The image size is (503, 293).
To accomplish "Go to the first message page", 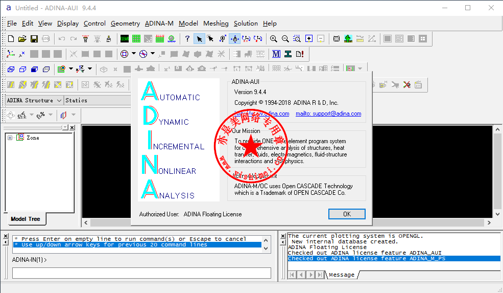I will point(292,275).
